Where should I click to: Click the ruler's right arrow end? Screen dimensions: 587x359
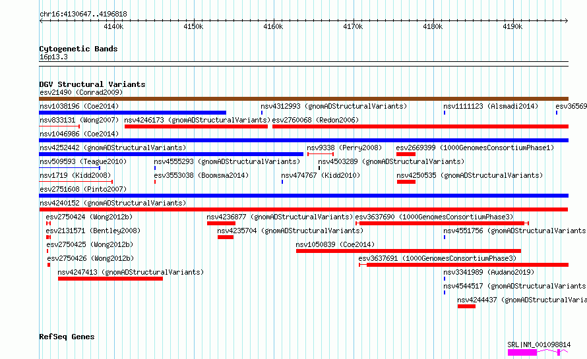567,20
